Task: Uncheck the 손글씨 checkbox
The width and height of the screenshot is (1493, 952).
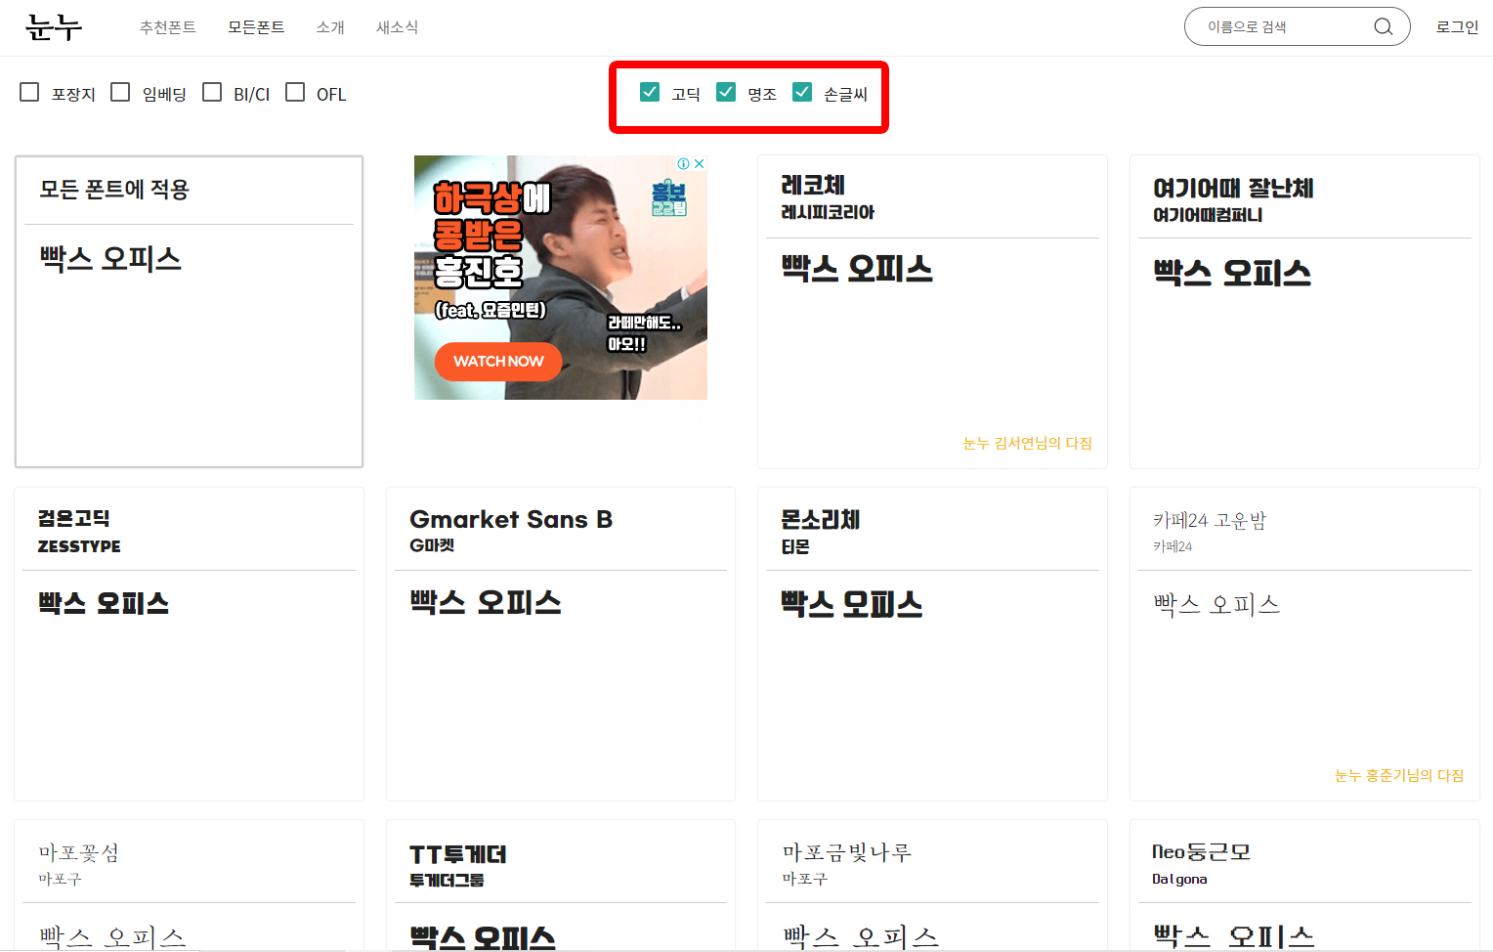Action: coord(802,92)
